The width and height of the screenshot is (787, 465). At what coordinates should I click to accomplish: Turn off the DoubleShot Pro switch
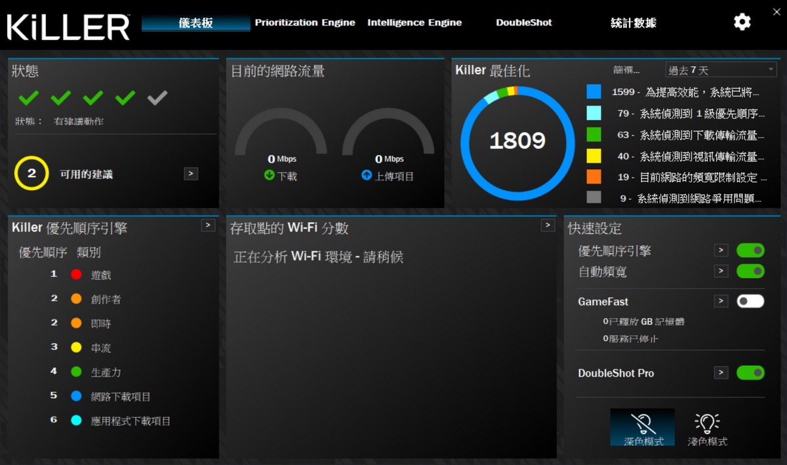coord(750,373)
